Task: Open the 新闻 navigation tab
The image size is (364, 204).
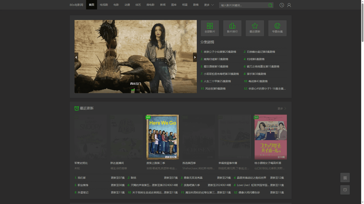Action: pos(163,5)
